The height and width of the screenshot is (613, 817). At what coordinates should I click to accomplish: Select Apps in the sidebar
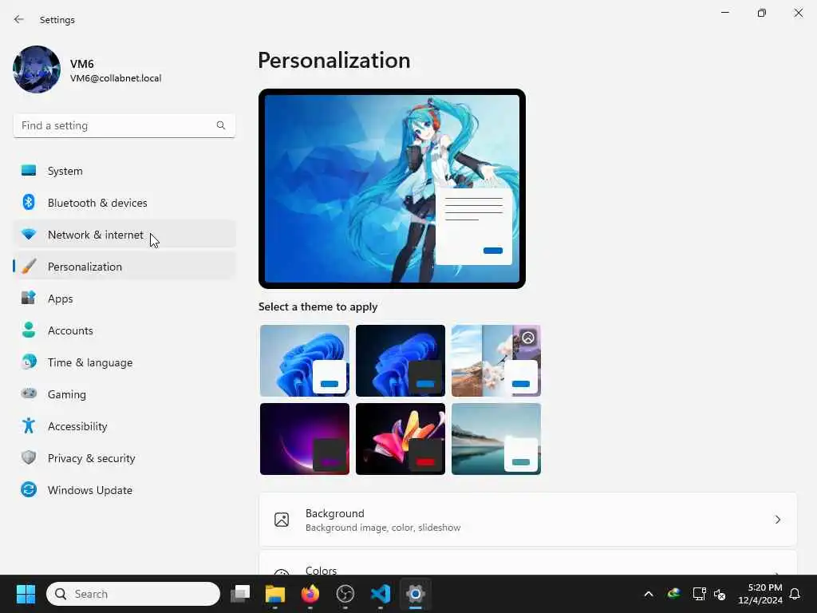pos(124,299)
